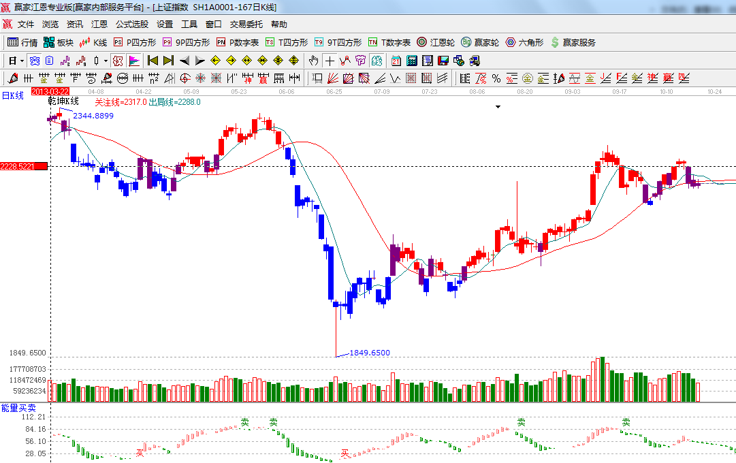Open the 交易委托 menu

(x=246, y=24)
